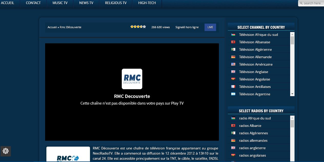Click radio list scrollbar up arrow
Image resolution: width=324 pixels, height=162 pixels.
click(x=292, y=118)
